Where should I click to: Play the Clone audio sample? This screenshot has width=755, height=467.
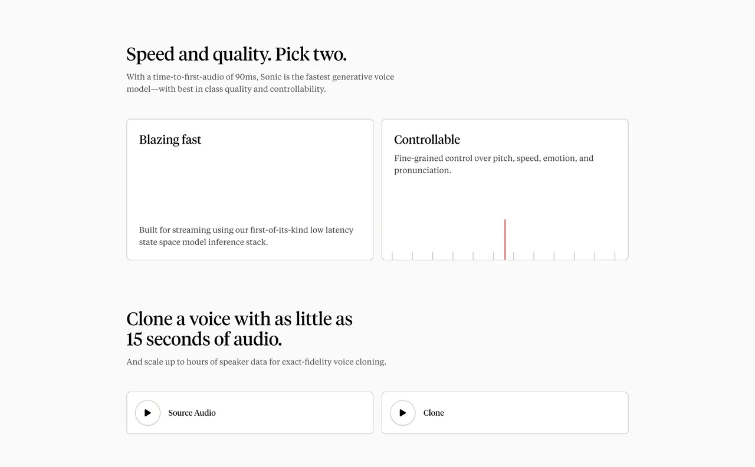tap(403, 413)
